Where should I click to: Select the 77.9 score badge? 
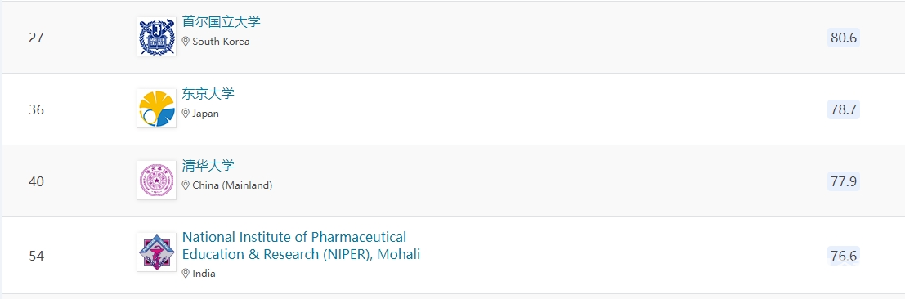843,182
